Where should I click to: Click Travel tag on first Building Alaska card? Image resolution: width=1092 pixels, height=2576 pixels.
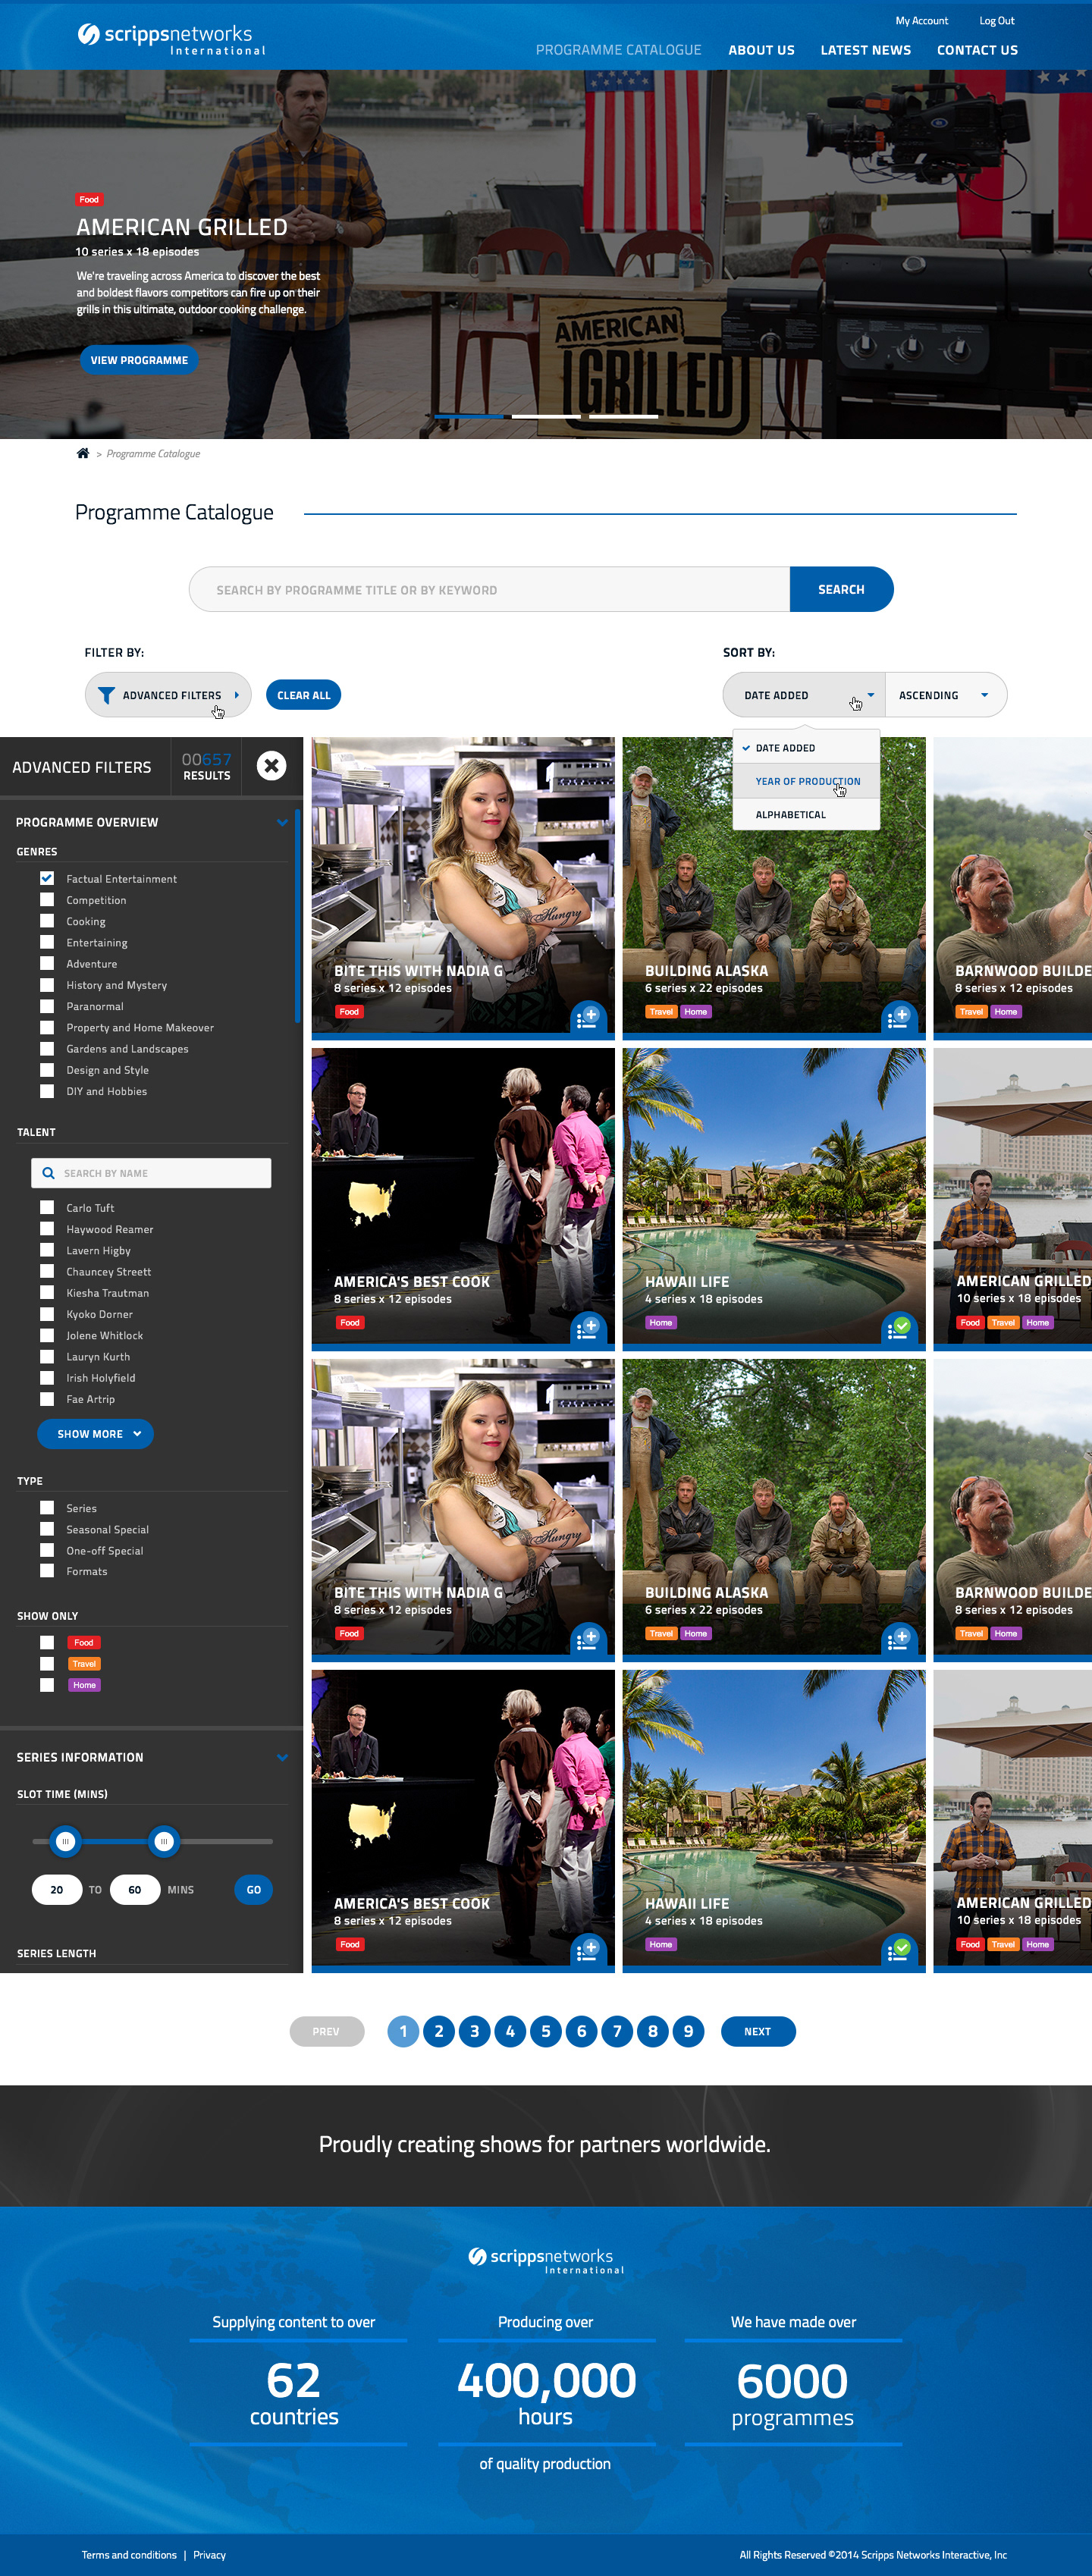661,1012
